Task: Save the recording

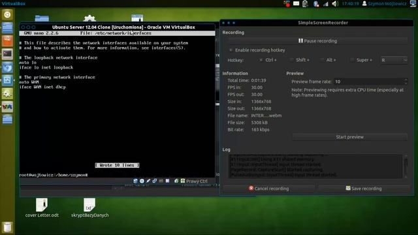Action: click(x=364, y=189)
